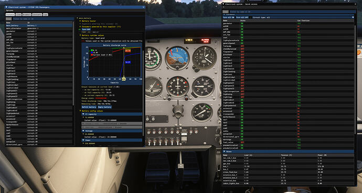Close the Electrical system C172SP window

[144, 7]
